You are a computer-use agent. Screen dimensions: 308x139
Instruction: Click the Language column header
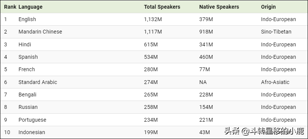tap(31, 7)
